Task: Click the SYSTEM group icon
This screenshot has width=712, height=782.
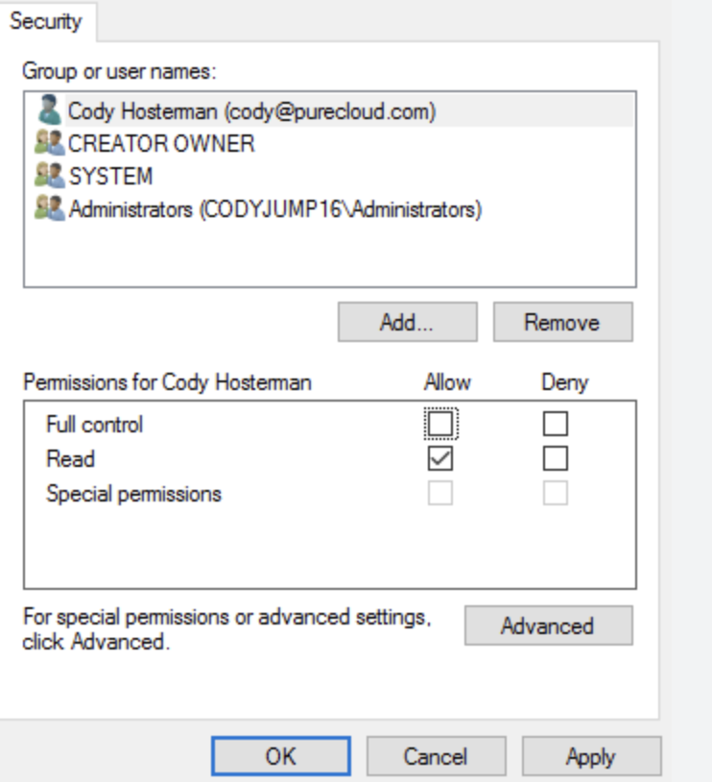Action: (x=51, y=177)
